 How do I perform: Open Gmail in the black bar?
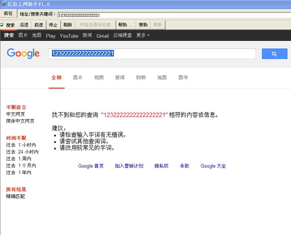click(103, 36)
